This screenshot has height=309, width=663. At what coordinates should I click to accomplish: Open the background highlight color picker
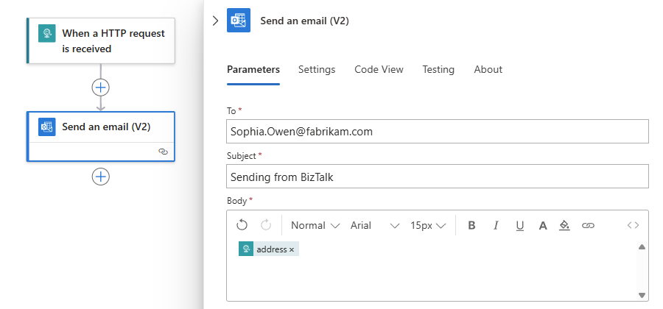pyautogui.click(x=564, y=225)
